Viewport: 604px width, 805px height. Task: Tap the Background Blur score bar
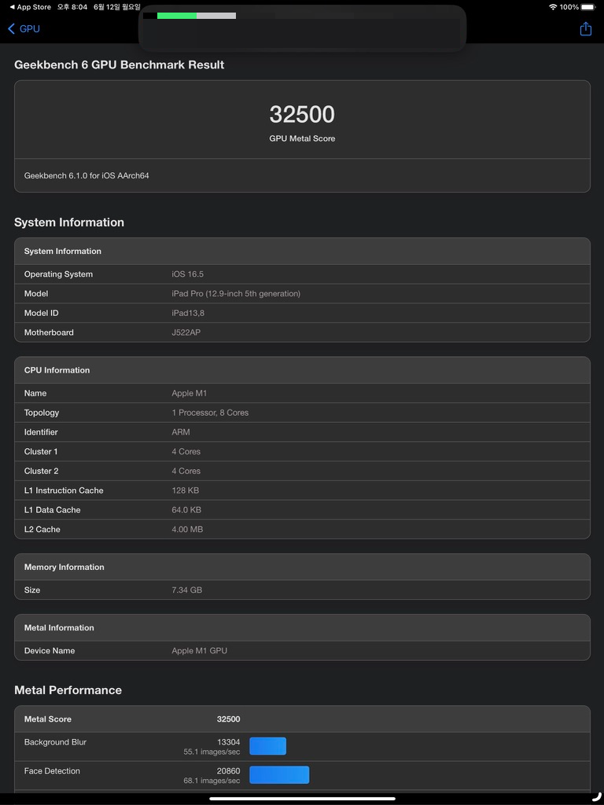(267, 747)
